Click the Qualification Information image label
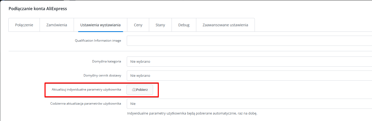Image resolution: width=372 pixels, height=121 pixels. pos(98,41)
